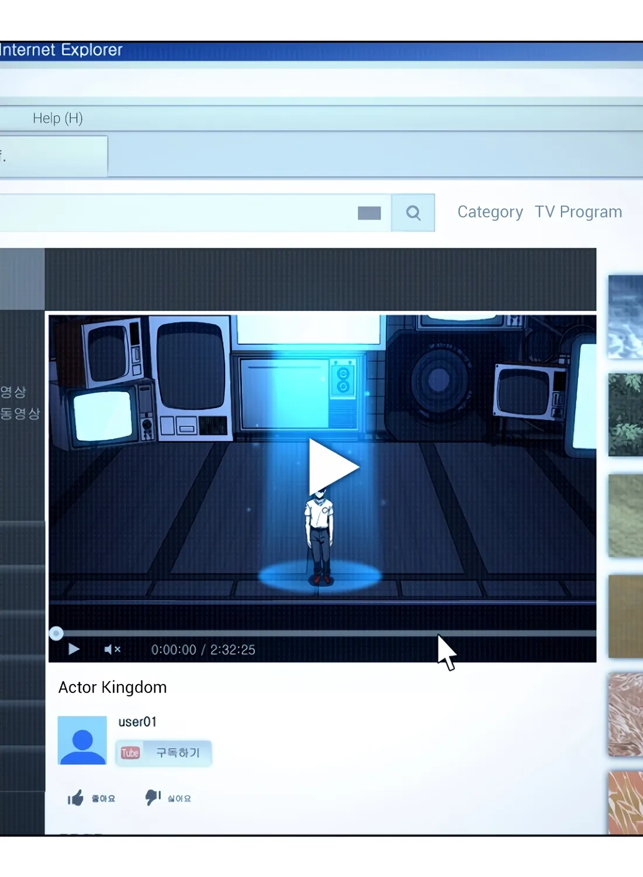This screenshot has height=877, width=643.
Task: Click the user01 channel name
Action: [137, 722]
